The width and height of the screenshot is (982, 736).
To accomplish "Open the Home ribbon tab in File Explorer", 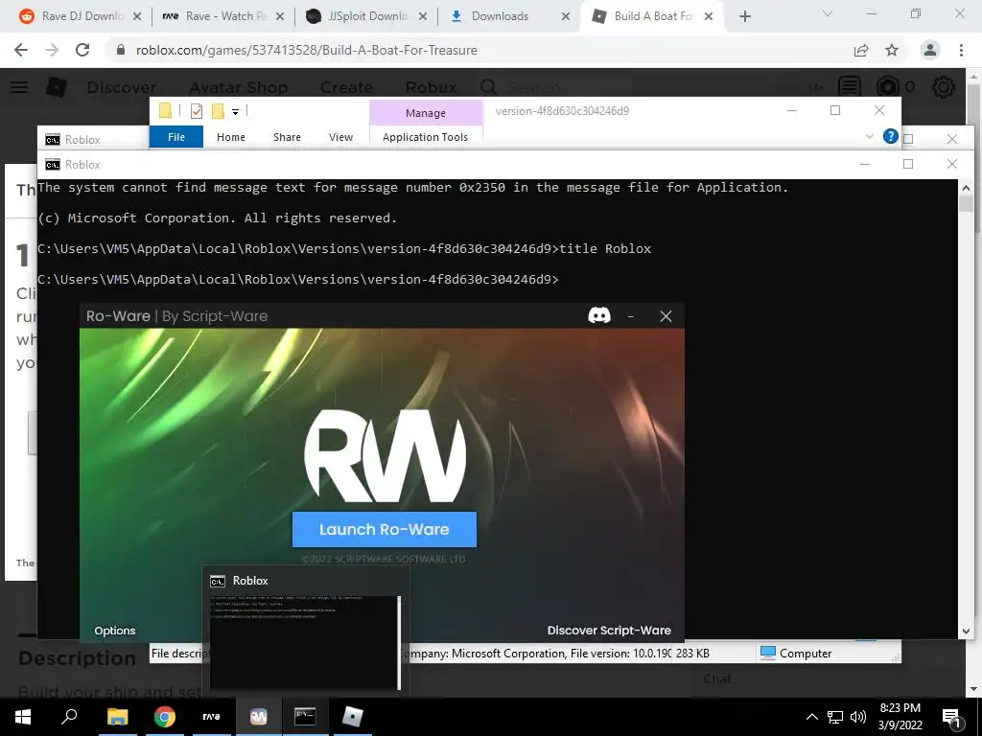I will coord(231,136).
